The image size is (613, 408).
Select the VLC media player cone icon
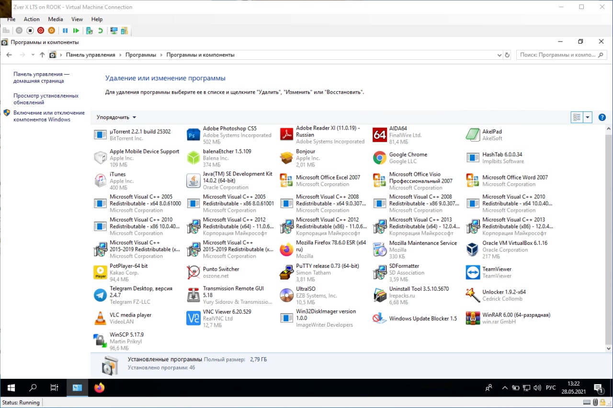(x=100, y=318)
